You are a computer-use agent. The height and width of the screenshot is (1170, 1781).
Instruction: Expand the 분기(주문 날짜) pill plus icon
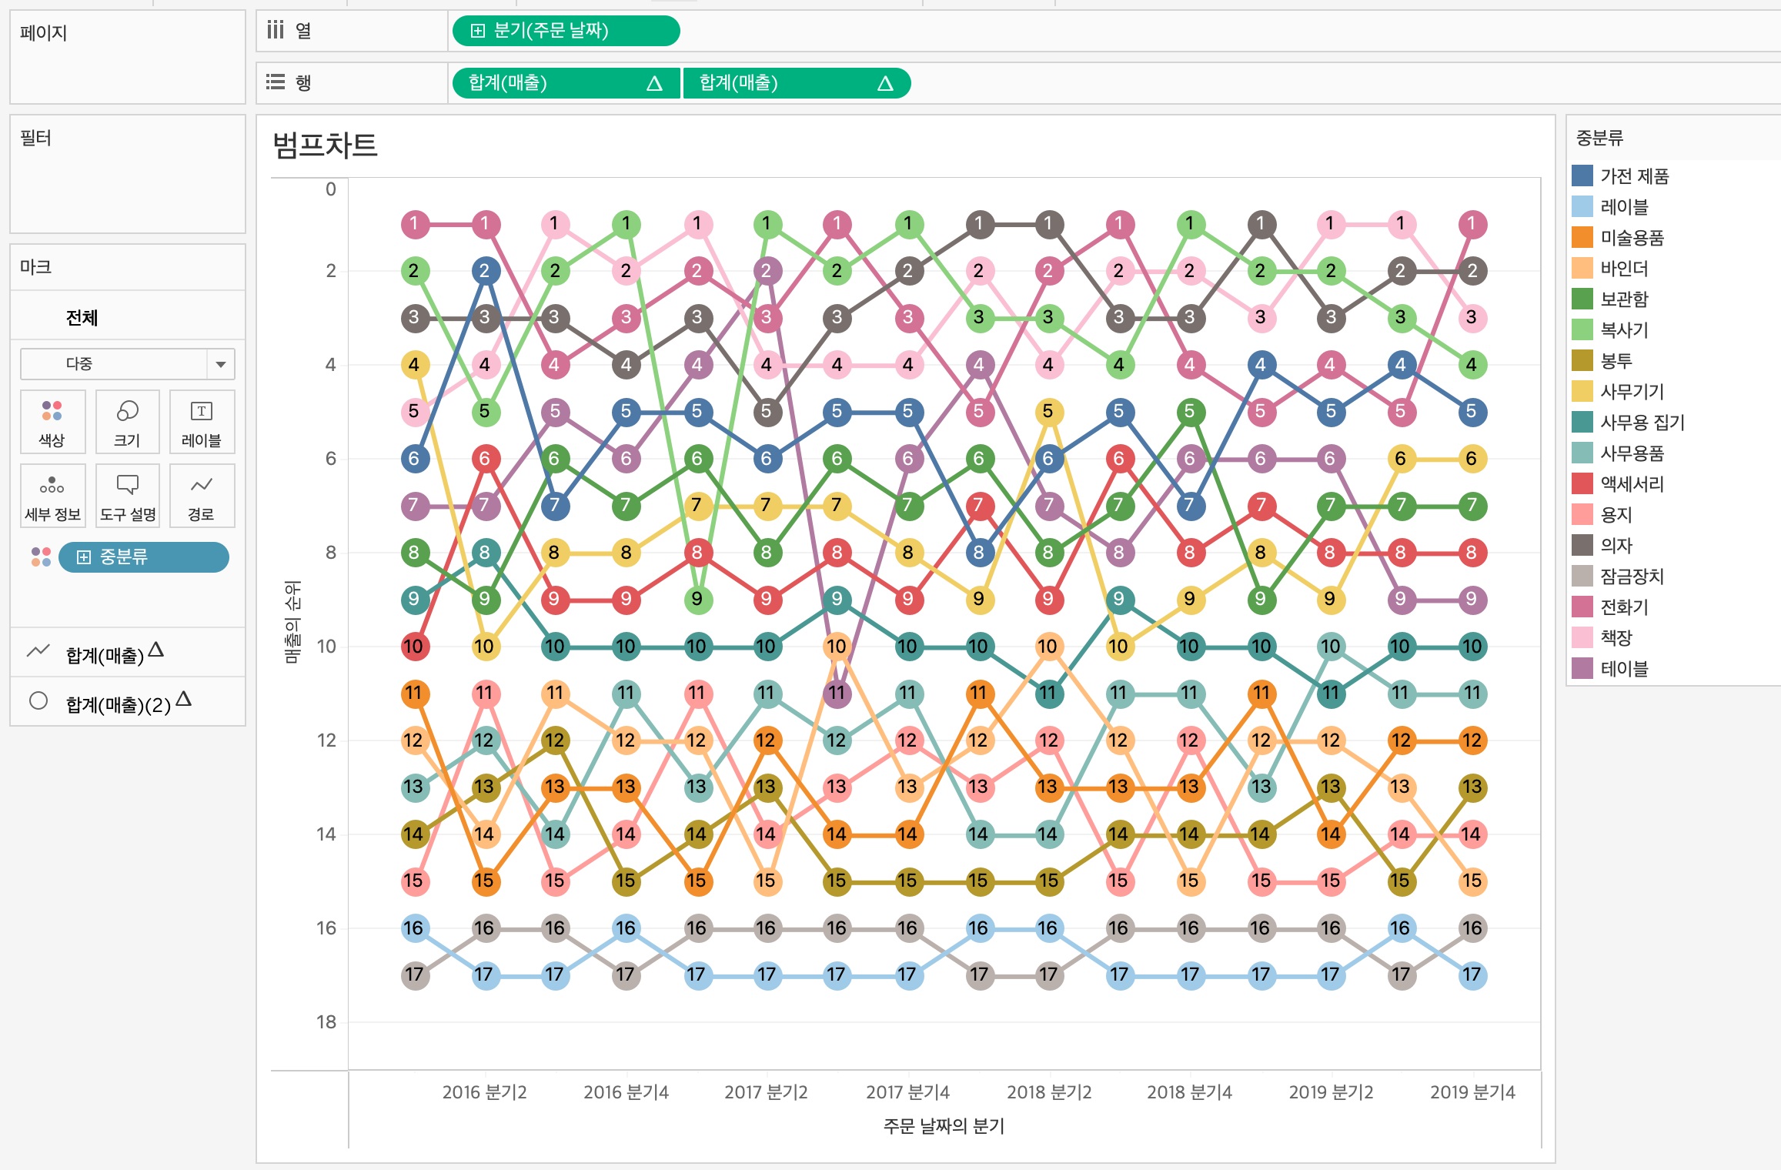(478, 31)
